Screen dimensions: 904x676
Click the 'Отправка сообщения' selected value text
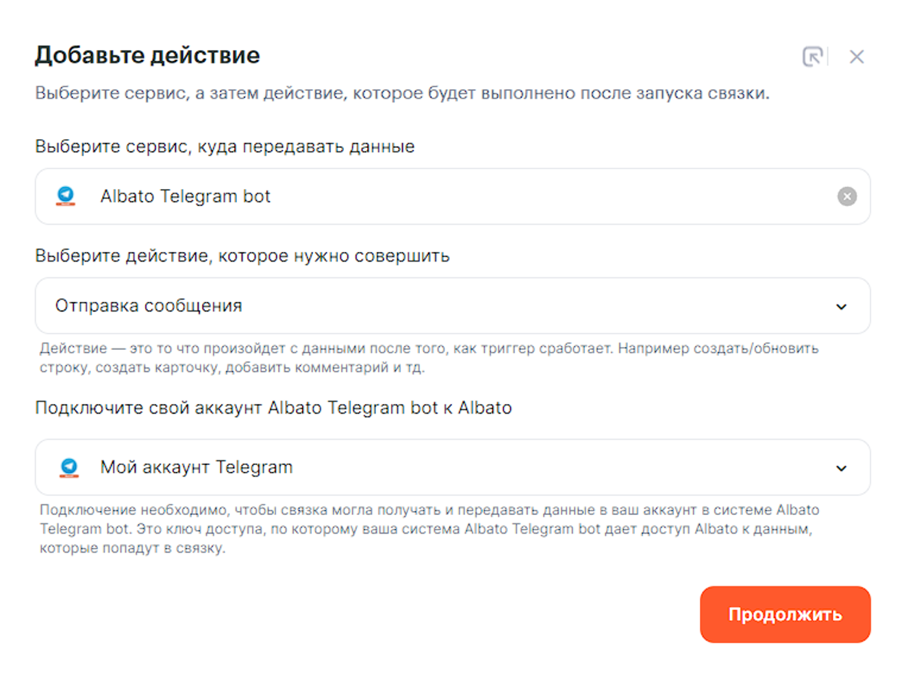coord(149,305)
